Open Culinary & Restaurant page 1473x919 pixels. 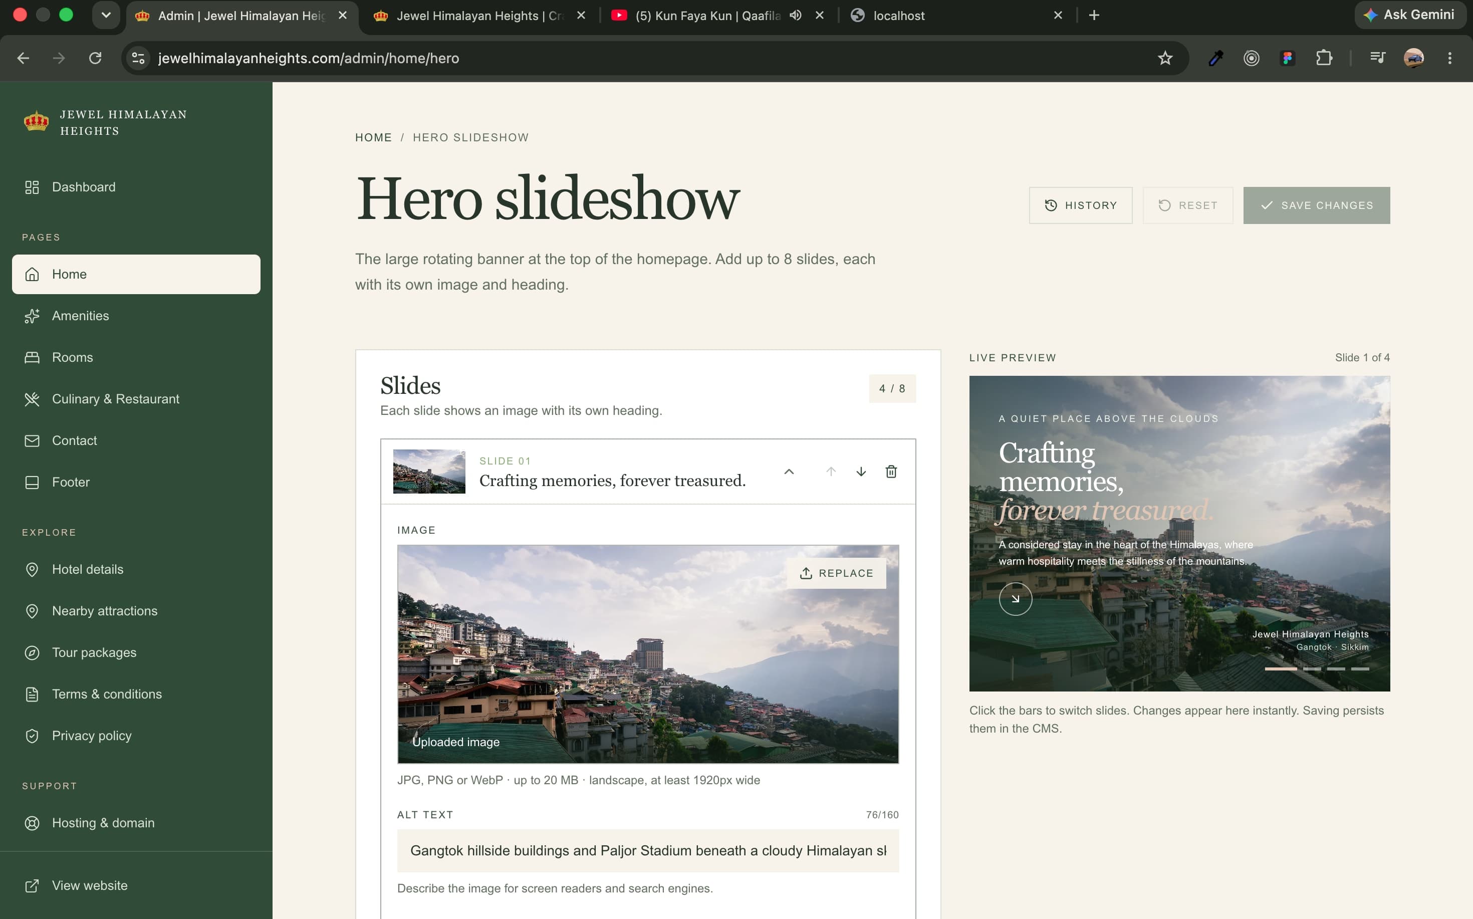[x=136, y=399]
